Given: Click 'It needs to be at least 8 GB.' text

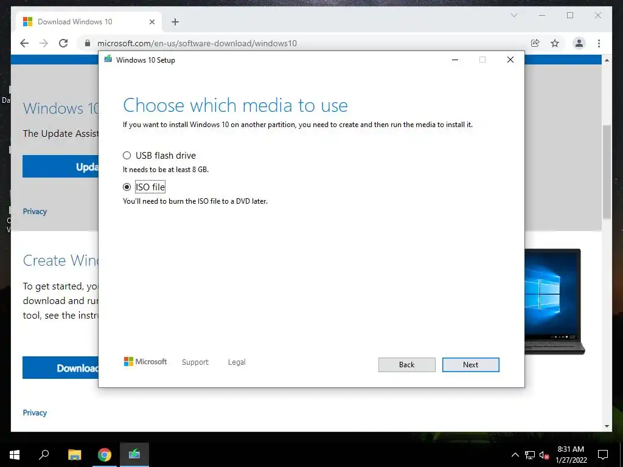Looking at the screenshot, I should point(165,170).
